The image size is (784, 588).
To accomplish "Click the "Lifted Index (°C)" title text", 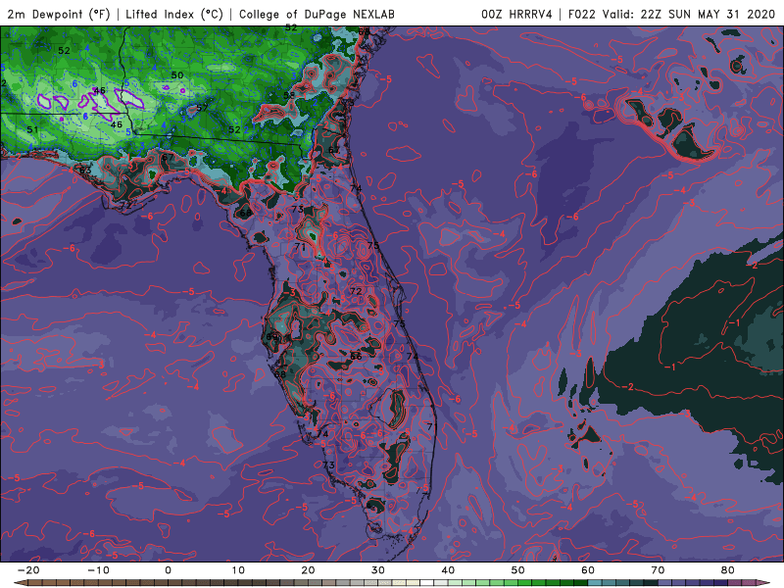I will pos(174,14).
